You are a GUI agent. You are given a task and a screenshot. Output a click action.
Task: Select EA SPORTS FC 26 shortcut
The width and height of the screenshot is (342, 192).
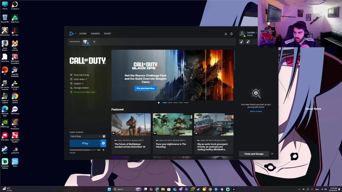click(15, 85)
